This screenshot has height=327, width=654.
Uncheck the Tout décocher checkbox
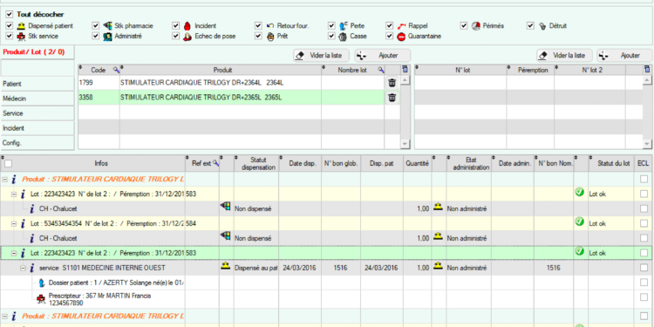10,15
